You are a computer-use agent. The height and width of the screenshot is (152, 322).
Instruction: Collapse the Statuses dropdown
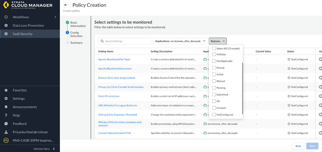coord(218,41)
